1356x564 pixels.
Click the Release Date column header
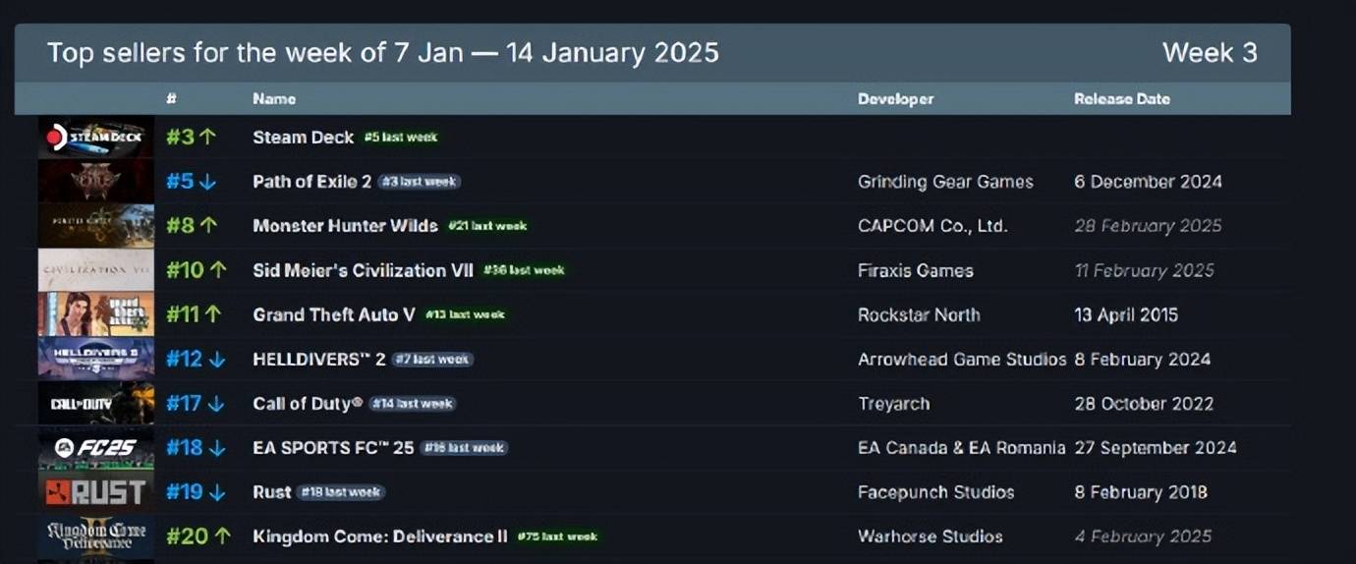click(x=1122, y=99)
